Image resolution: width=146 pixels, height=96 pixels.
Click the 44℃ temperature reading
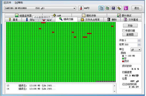(x=87, y=8)
